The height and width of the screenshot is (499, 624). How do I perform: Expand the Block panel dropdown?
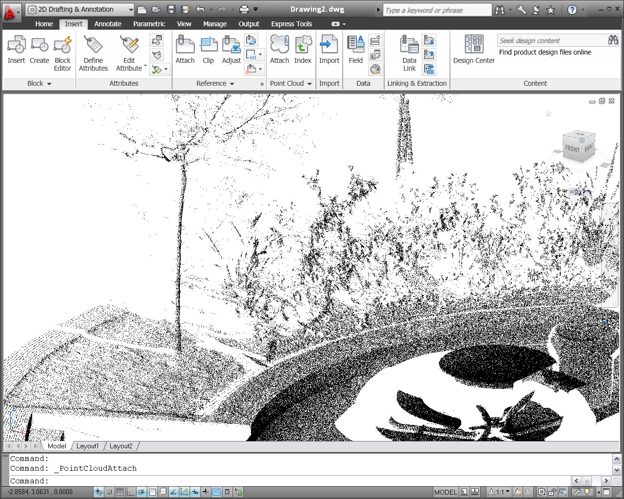(39, 83)
